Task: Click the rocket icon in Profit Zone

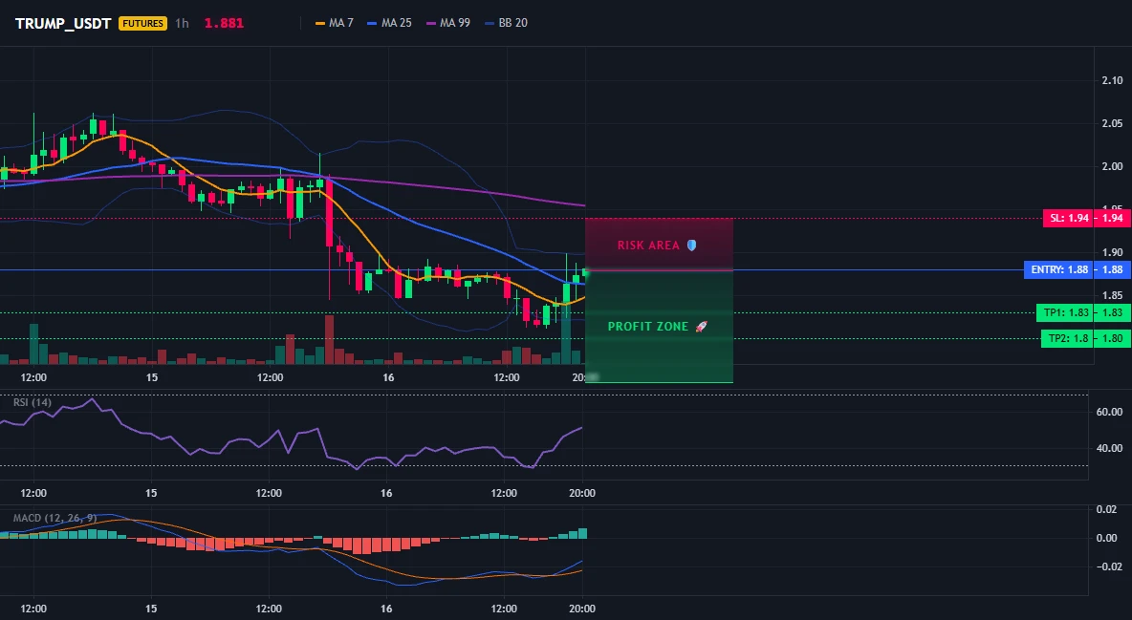Action: [x=701, y=326]
